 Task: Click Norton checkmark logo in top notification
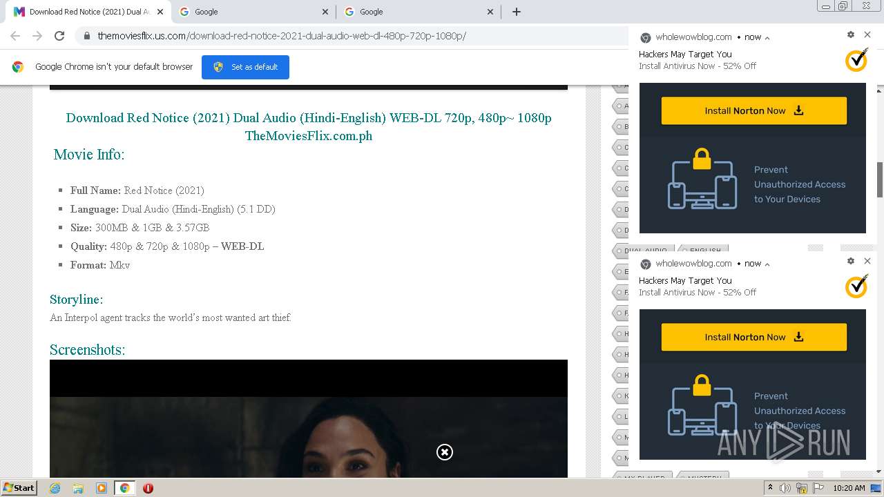pos(856,59)
